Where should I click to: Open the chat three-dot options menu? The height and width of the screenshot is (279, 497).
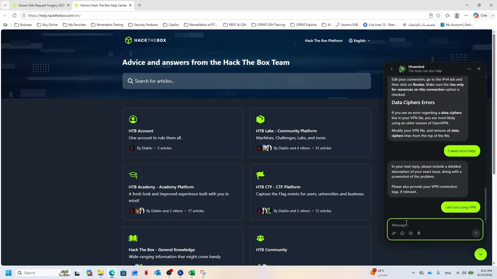[469, 69]
